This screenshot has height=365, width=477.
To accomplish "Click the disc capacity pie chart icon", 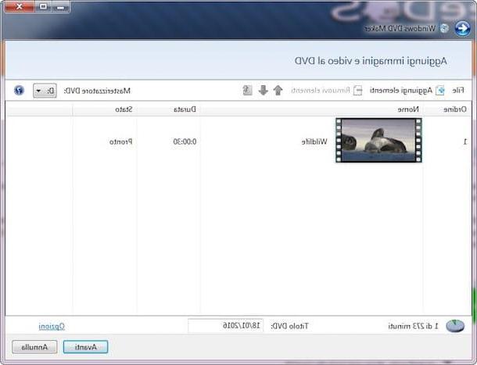I will [455, 326].
